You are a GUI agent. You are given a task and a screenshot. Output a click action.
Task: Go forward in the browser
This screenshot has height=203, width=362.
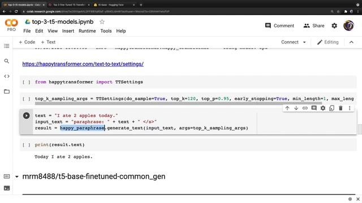click(x=10, y=11)
